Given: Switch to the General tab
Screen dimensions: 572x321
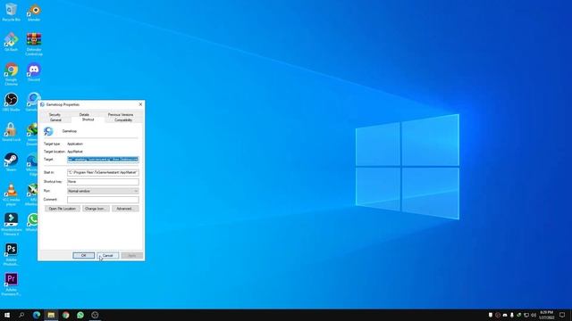Looking at the screenshot, I should (55, 119).
